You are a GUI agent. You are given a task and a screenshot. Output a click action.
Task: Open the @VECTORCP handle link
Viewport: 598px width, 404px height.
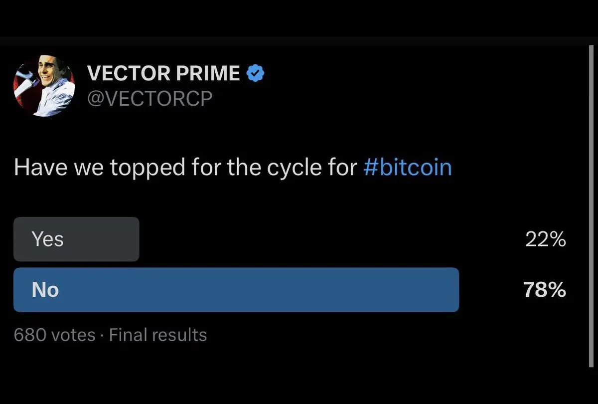149,98
